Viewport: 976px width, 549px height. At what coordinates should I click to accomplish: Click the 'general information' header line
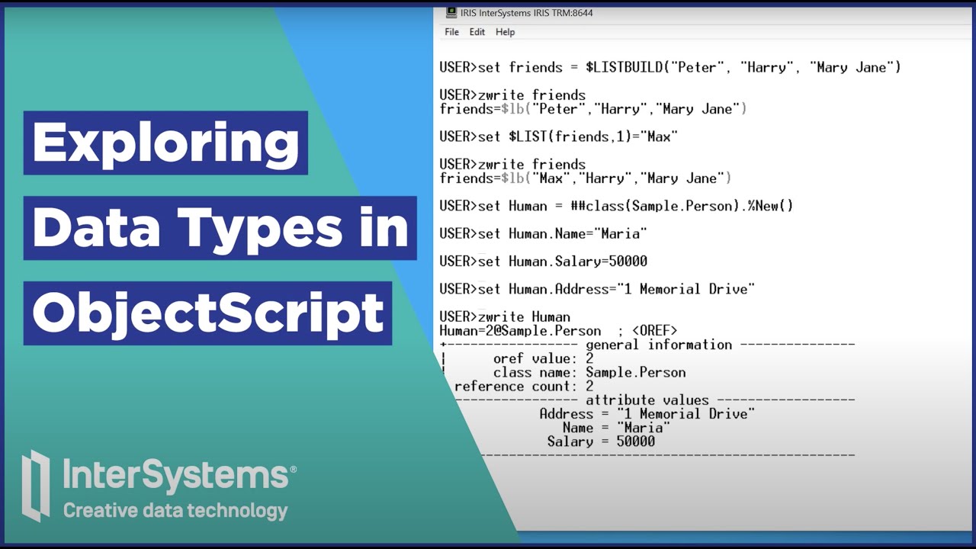pyautogui.click(x=647, y=345)
